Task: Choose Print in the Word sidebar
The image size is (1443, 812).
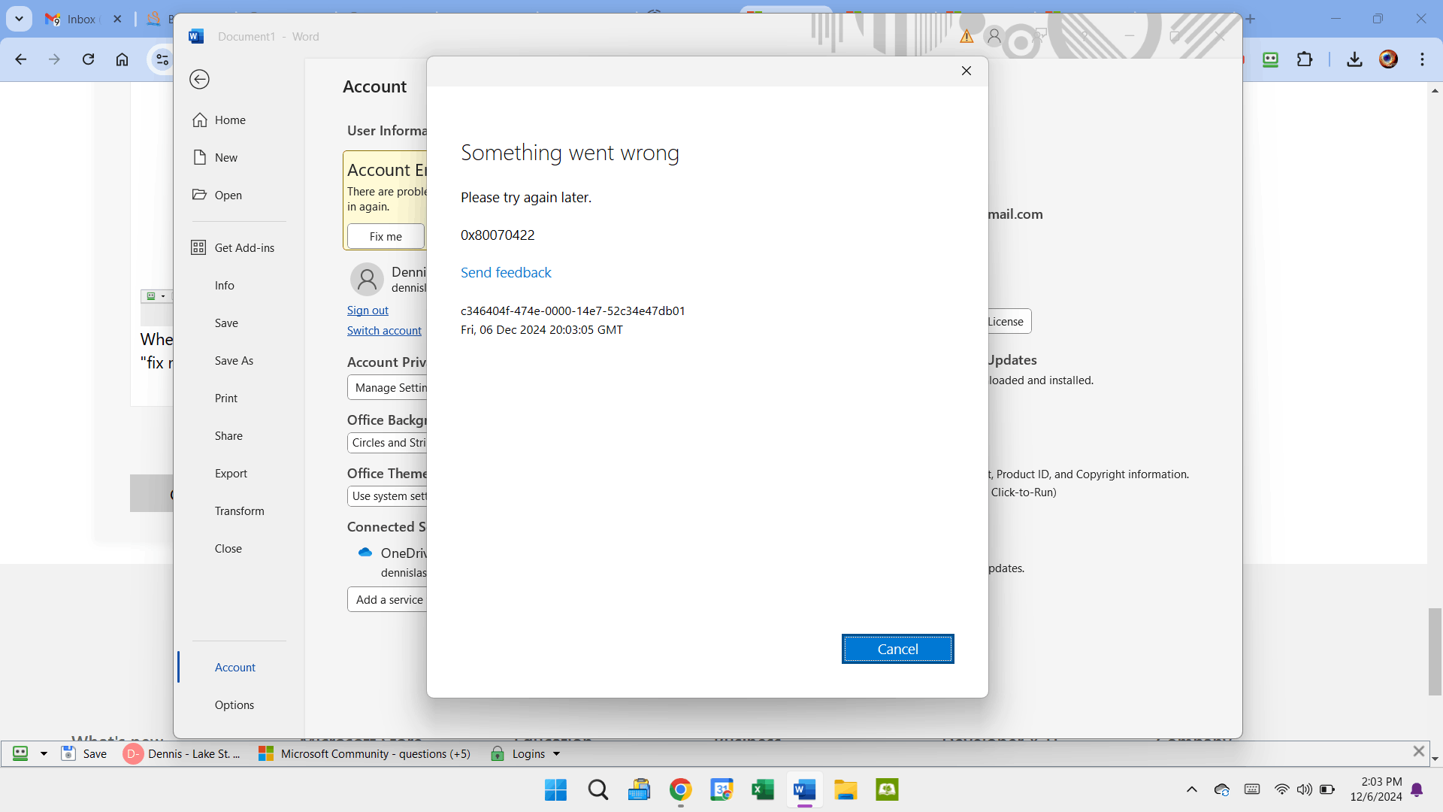Action: pos(225,398)
